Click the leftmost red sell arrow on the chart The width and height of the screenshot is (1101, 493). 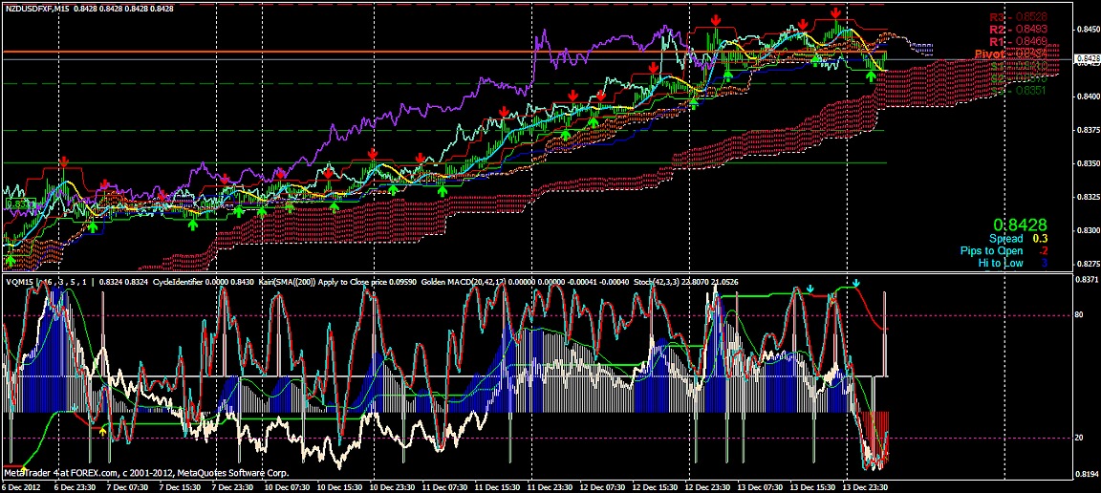click(64, 161)
